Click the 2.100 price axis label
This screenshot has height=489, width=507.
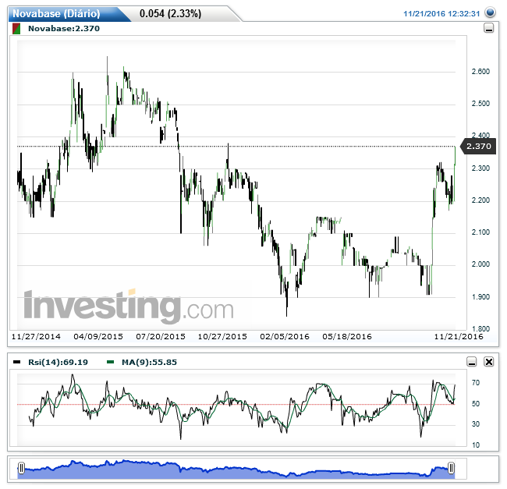tap(480, 232)
